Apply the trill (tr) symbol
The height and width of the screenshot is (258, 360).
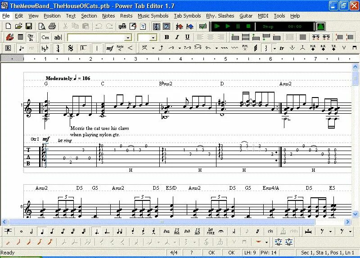pos(282,48)
